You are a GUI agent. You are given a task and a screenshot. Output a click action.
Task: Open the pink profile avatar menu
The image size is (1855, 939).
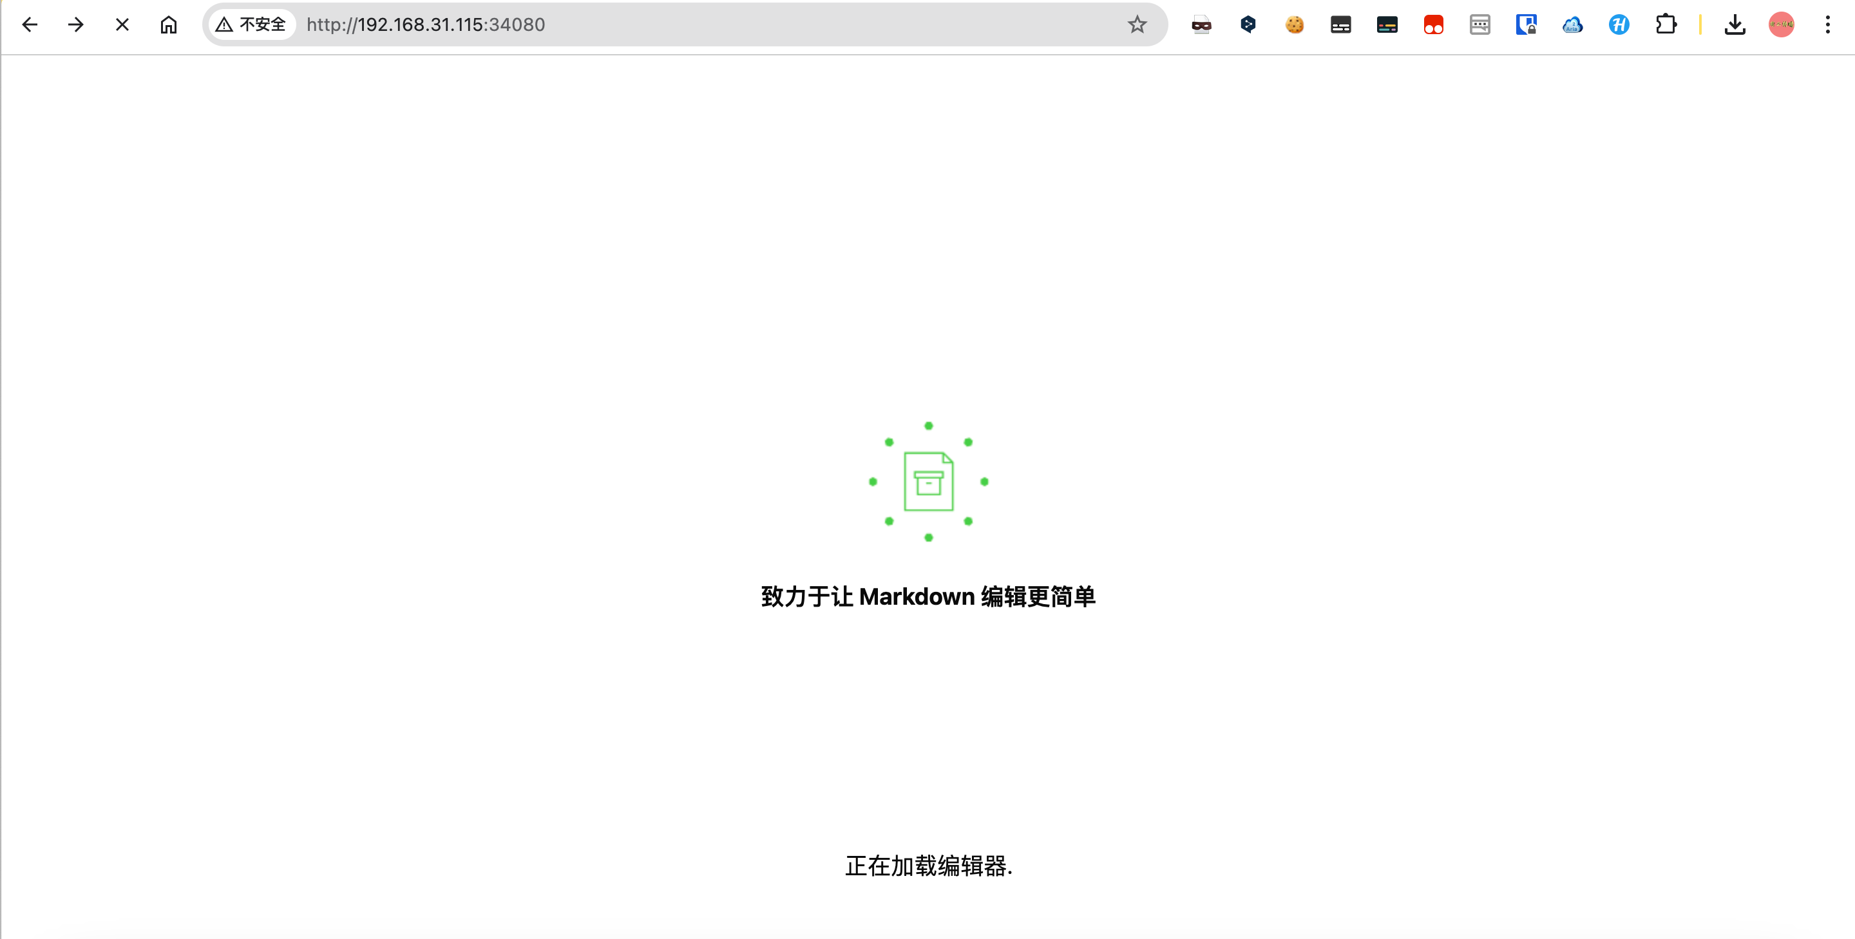[1782, 24]
